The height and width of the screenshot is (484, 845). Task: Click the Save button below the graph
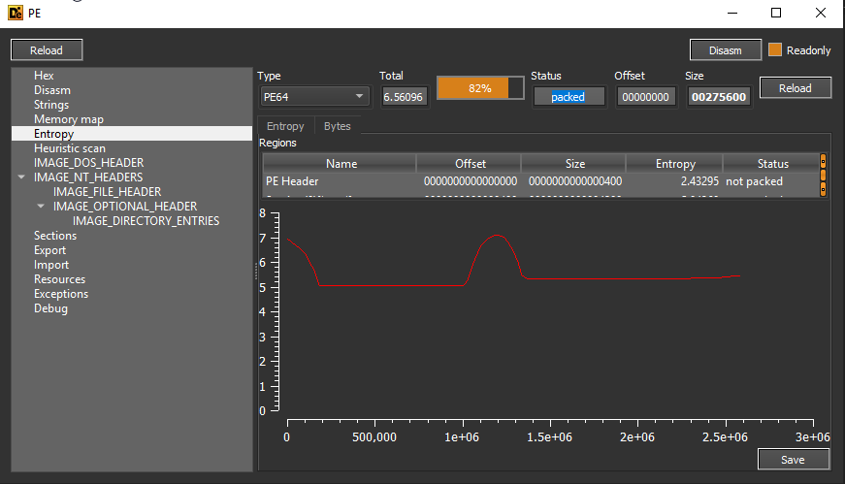[794, 460]
